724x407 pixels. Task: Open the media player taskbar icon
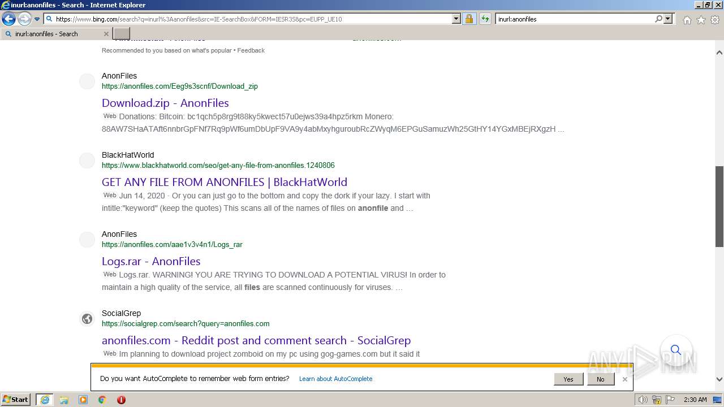tap(83, 400)
